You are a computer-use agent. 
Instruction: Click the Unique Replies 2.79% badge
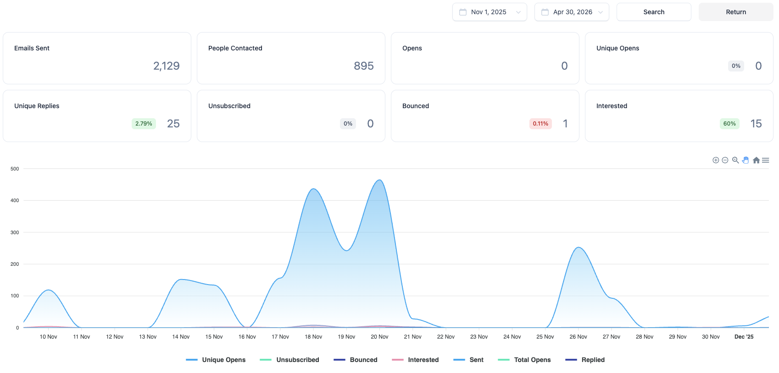click(144, 124)
